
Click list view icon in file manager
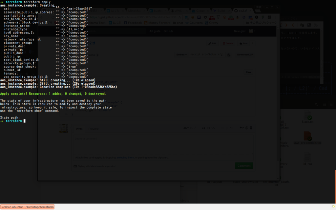point(325,105)
